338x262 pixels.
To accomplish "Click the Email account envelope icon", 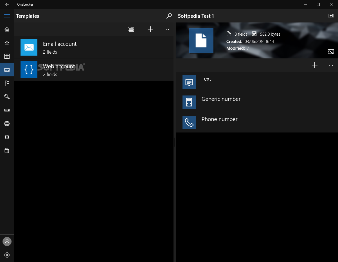I will click(x=29, y=47).
